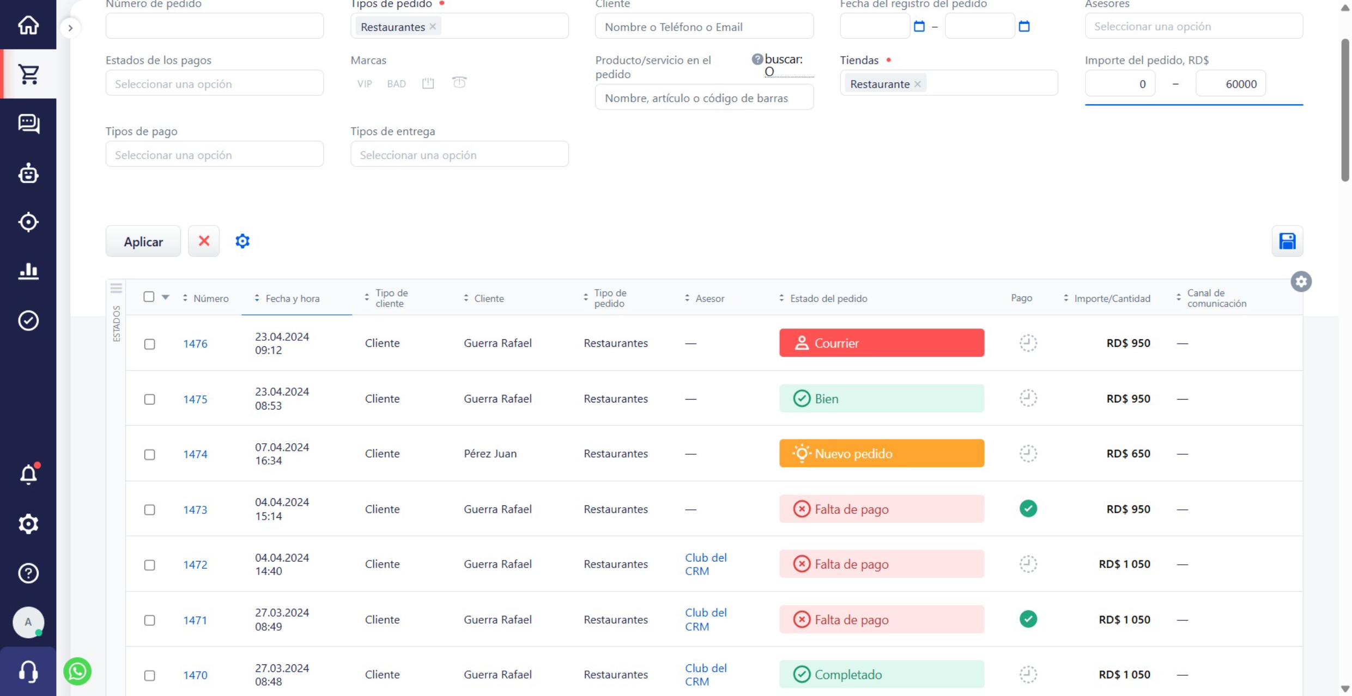The image size is (1352, 696).
Task: Click the blue save filter icon
Action: (x=1287, y=241)
